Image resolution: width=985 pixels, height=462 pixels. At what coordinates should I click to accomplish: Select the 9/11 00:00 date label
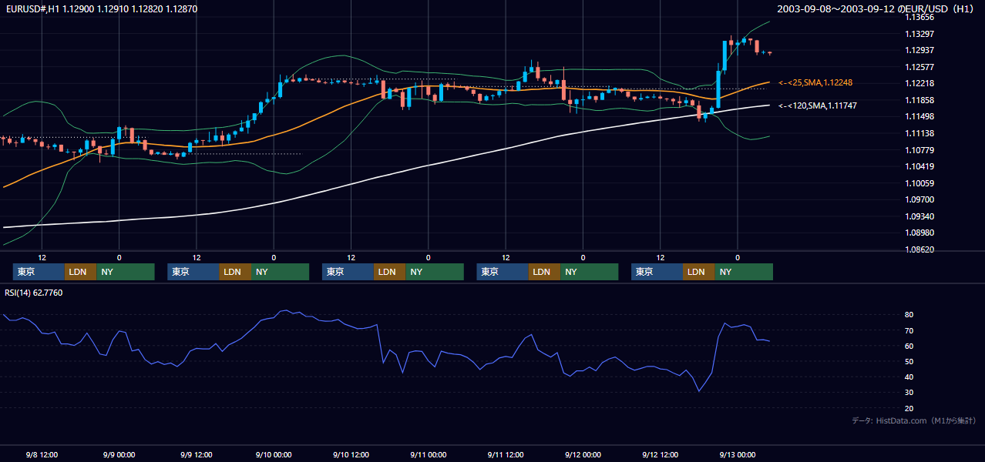tap(428, 454)
